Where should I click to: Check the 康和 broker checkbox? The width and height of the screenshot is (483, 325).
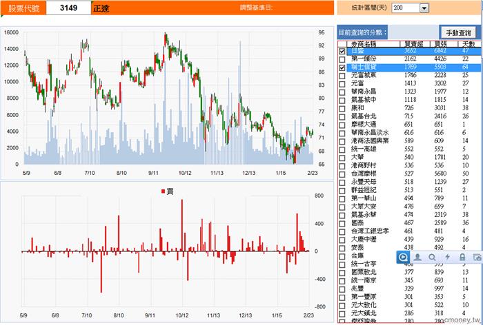click(342, 108)
